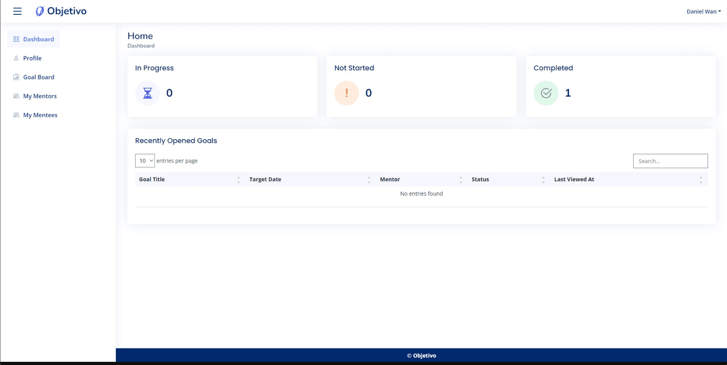This screenshot has height=365, width=727.
Task: Click the Completed checkmark icon
Action: 546,93
